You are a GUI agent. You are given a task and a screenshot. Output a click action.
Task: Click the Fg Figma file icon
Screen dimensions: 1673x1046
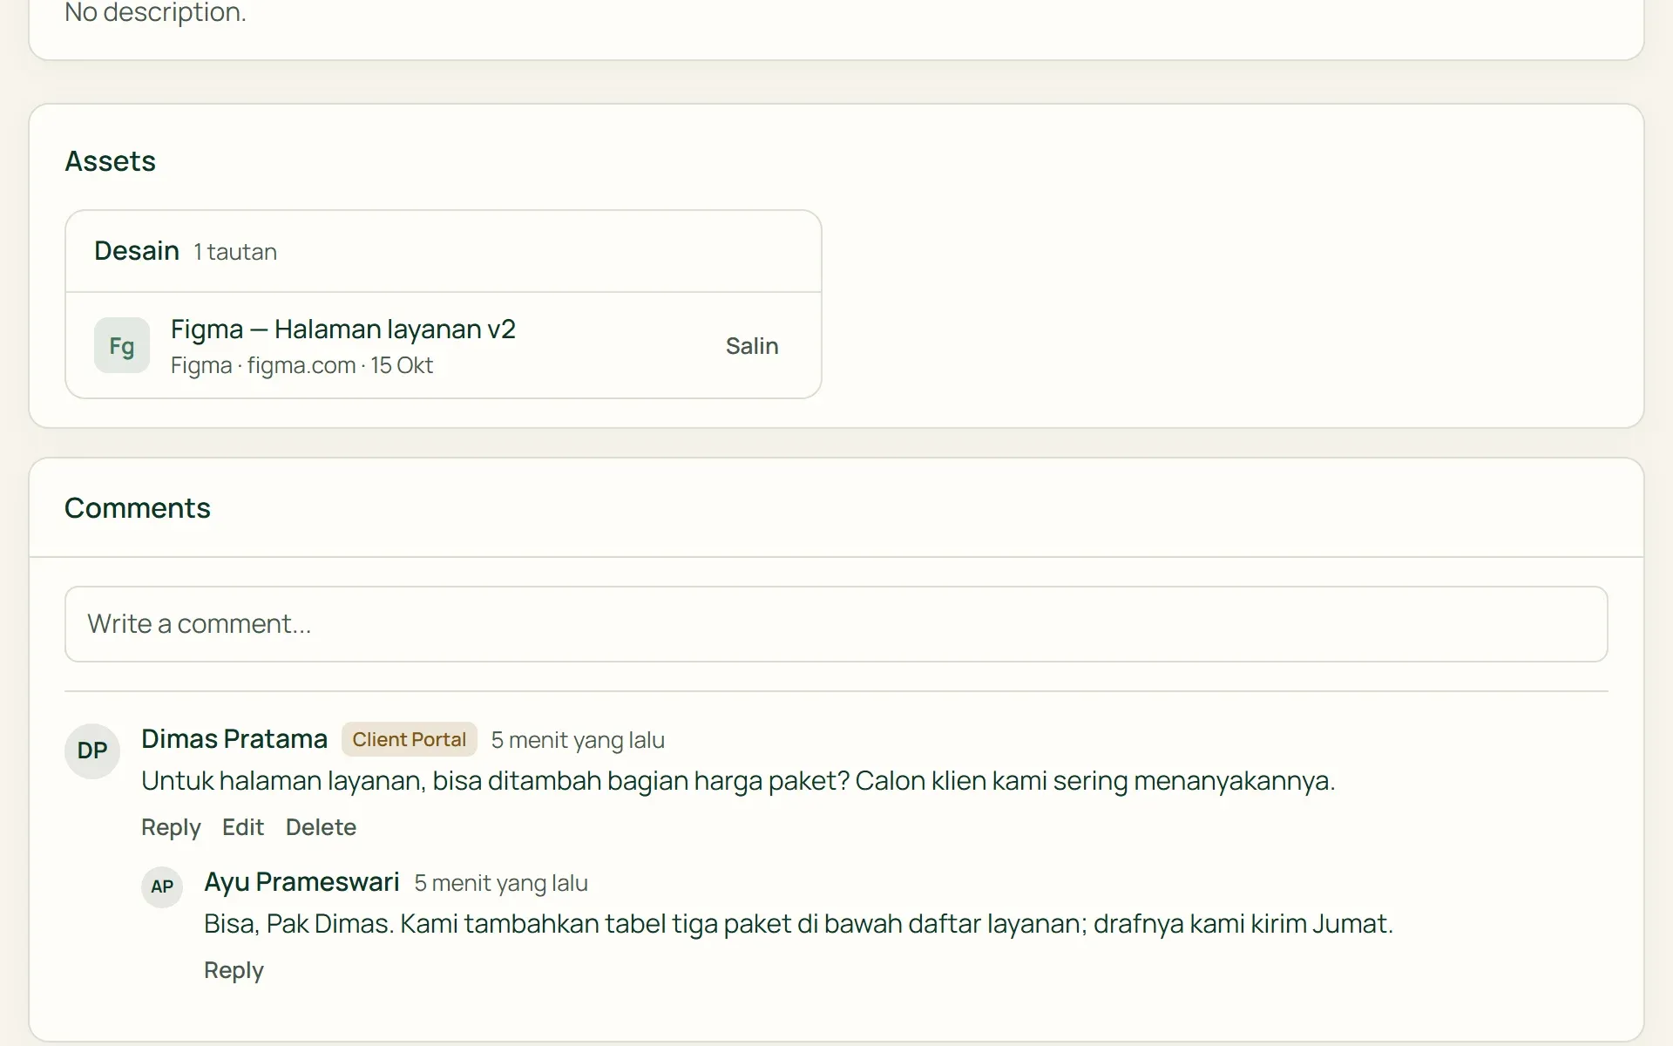122,345
